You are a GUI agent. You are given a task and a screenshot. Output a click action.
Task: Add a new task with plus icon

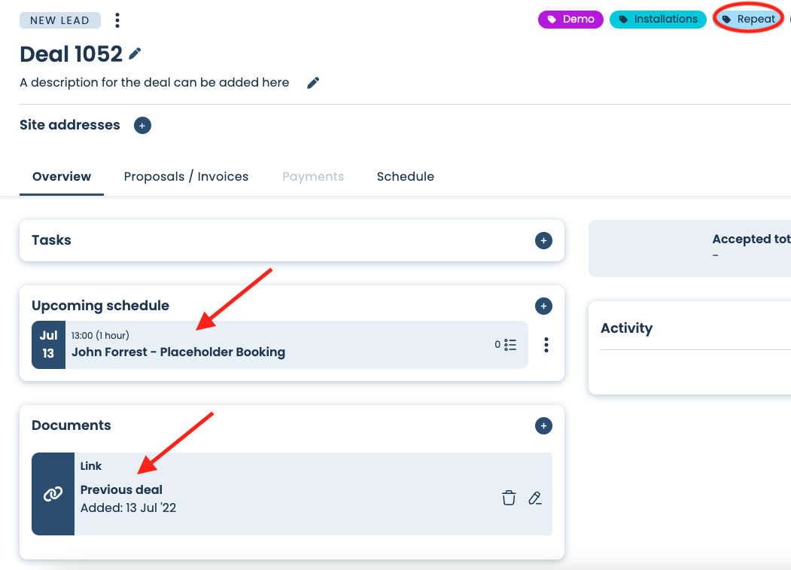click(x=543, y=241)
